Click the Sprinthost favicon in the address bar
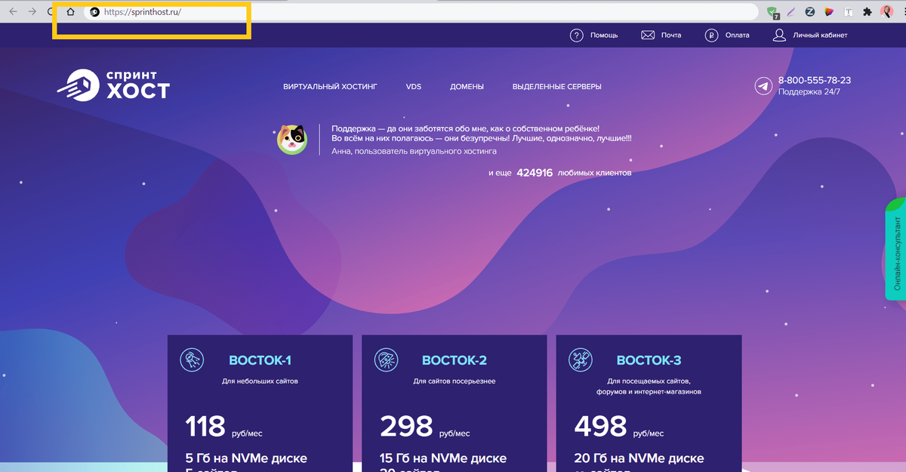The image size is (906, 472). tap(94, 12)
